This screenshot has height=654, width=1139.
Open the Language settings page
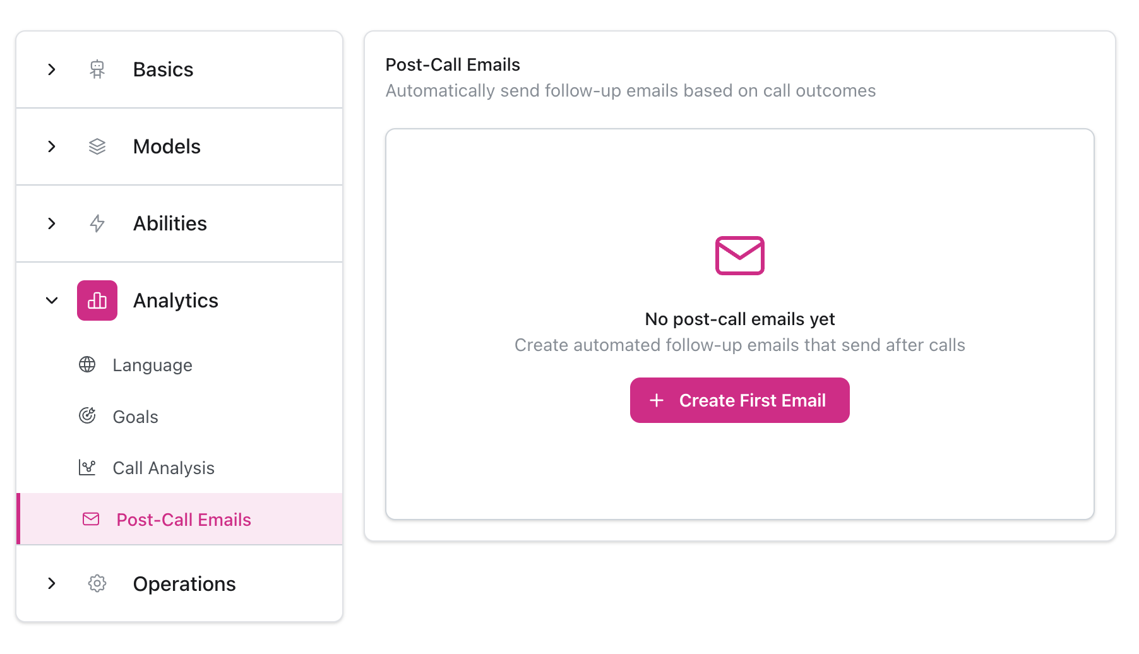pos(152,365)
